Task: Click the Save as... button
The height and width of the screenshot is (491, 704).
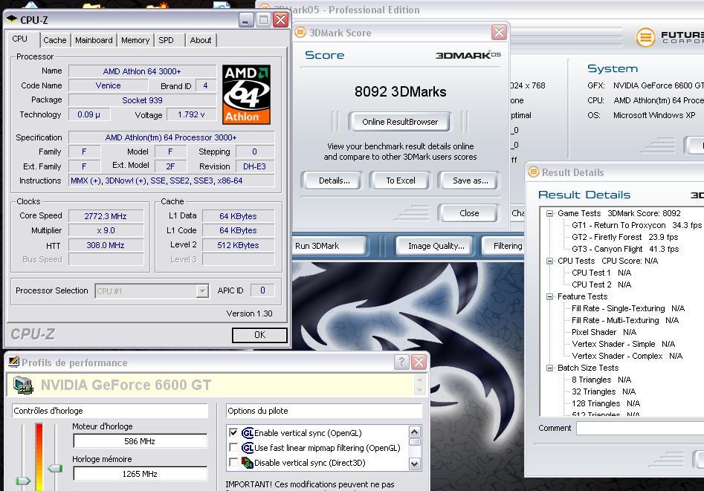Action: 470,181
